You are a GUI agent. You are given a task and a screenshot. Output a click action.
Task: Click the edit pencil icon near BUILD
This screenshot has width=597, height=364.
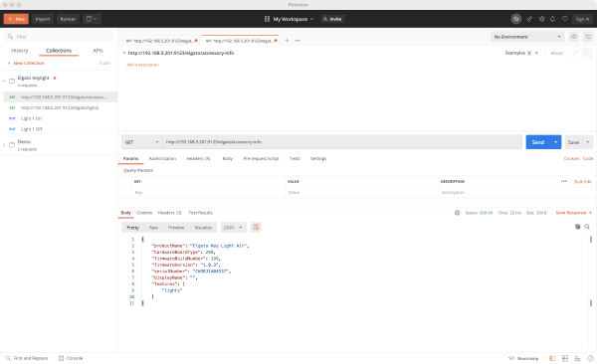575,53
